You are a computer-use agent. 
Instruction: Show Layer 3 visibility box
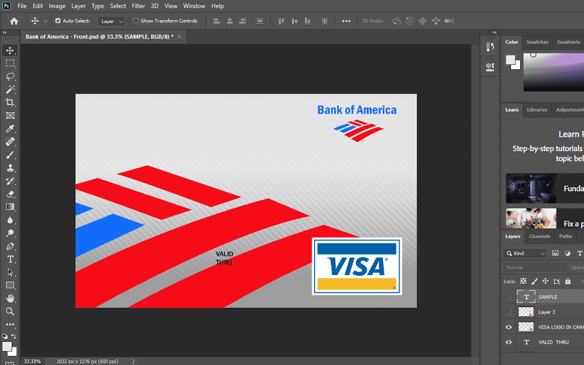509,312
